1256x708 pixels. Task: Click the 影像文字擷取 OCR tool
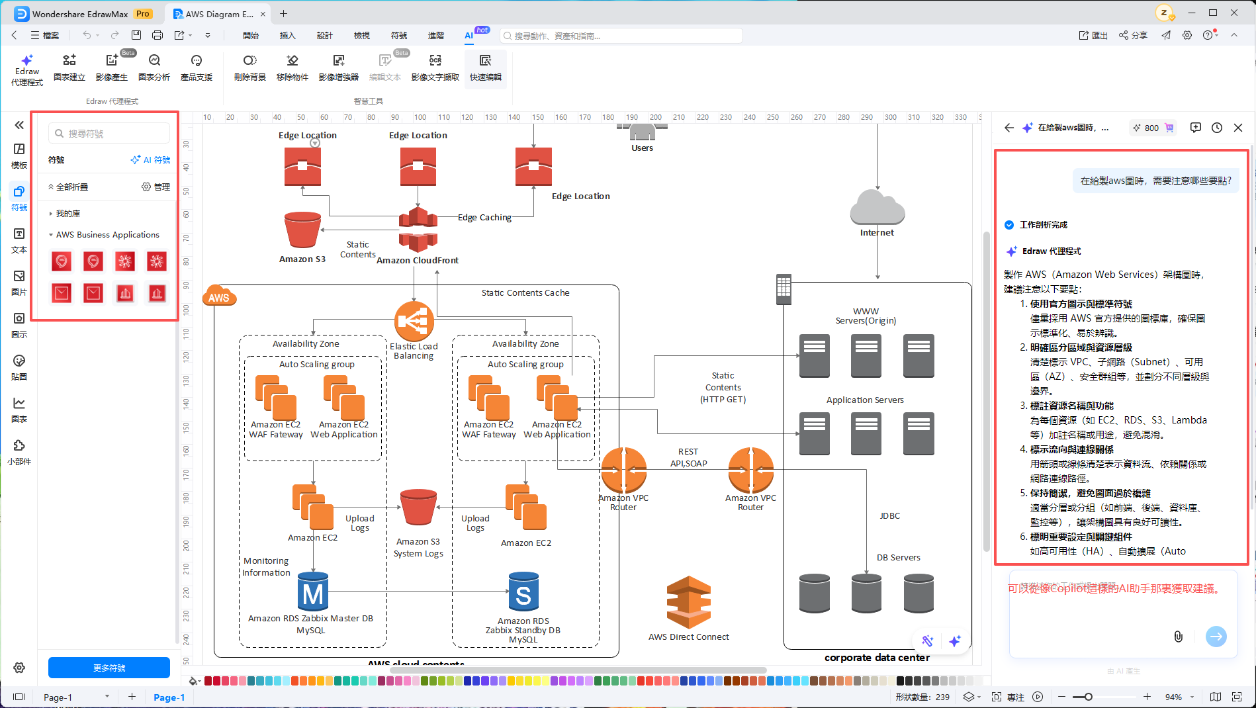tap(435, 67)
